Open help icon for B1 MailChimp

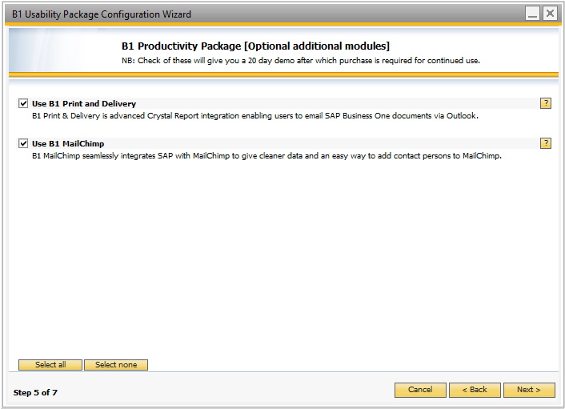[x=546, y=143]
